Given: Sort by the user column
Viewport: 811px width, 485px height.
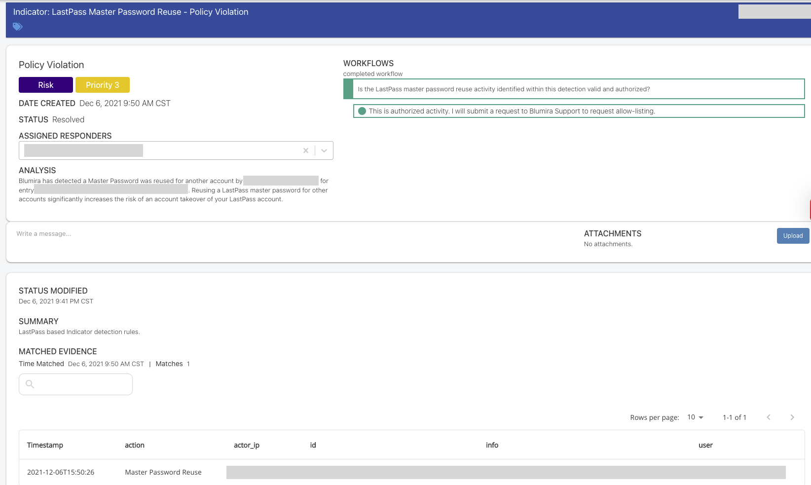Looking at the screenshot, I should click(x=705, y=445).
